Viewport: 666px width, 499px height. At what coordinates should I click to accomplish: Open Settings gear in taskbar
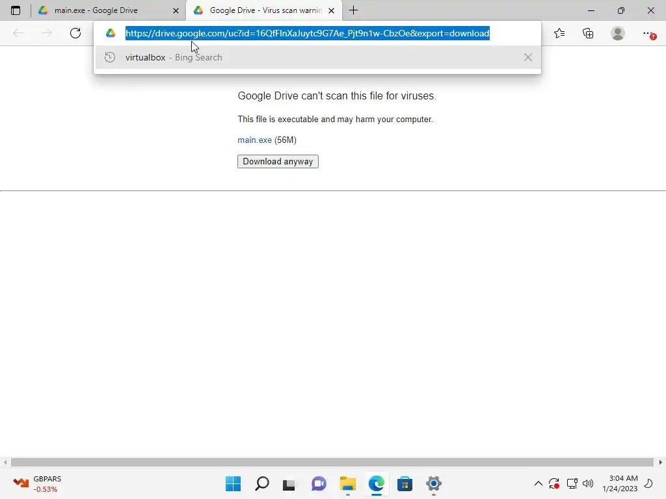coord(434,483)
